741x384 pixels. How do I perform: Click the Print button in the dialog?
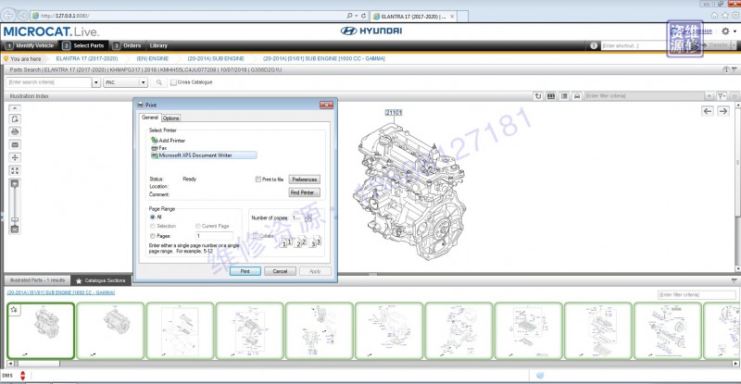pos(245,271)
